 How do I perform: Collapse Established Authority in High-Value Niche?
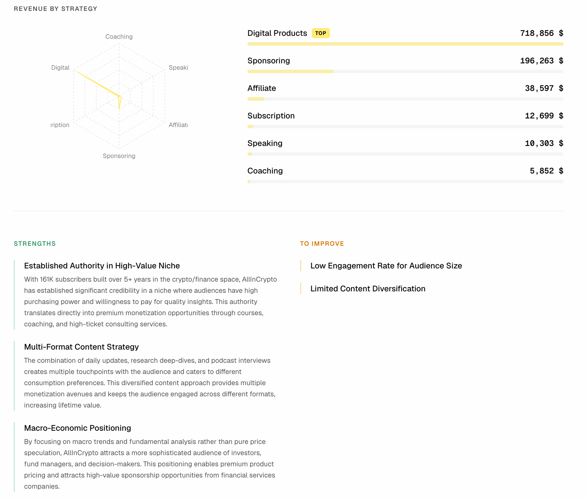[x=102, y=266]
